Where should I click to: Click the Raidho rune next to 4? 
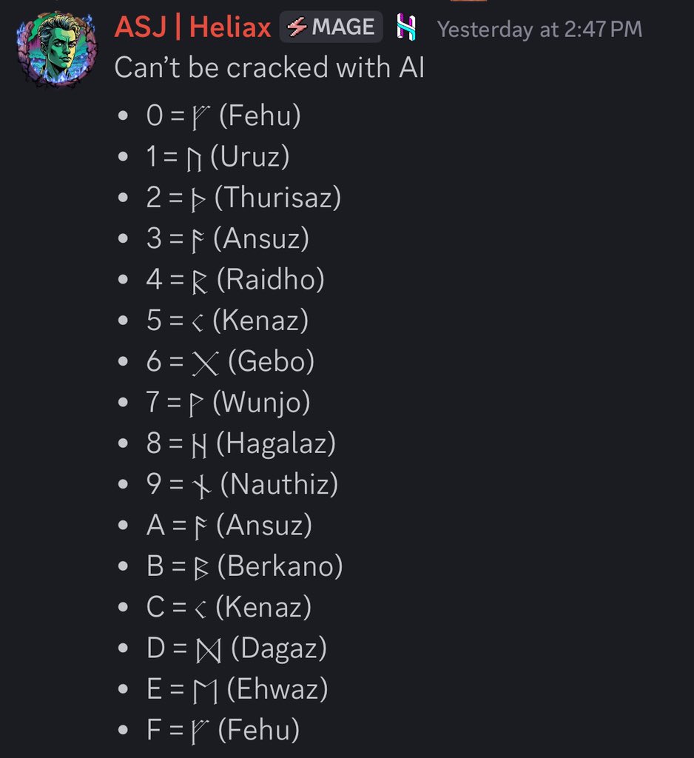tap(200, 281)
